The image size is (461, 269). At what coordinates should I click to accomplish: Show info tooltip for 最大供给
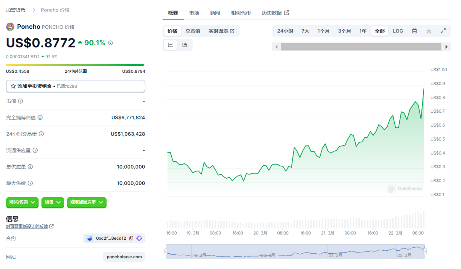click(x=30, y=183)
